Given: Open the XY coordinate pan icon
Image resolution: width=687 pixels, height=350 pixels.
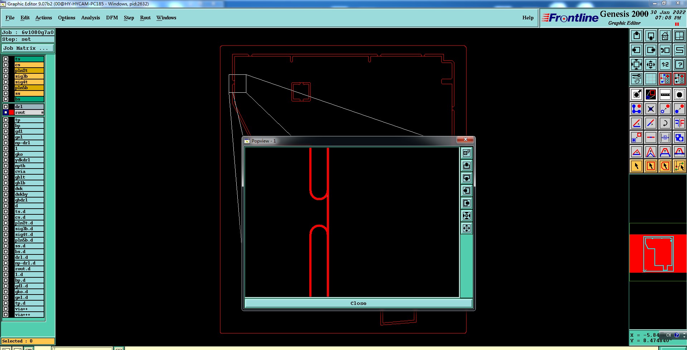Looking at the screenshot, I should tap(679, 36).
